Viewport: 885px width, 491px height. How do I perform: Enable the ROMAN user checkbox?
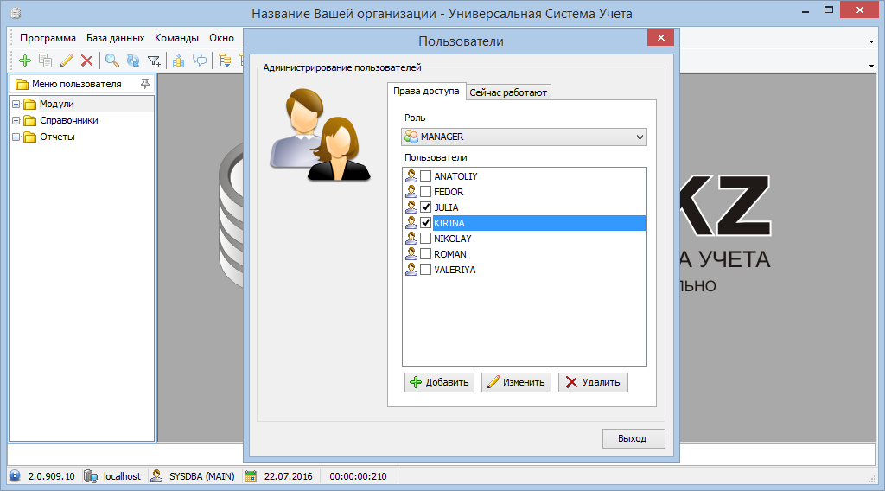tap(425, 254)
